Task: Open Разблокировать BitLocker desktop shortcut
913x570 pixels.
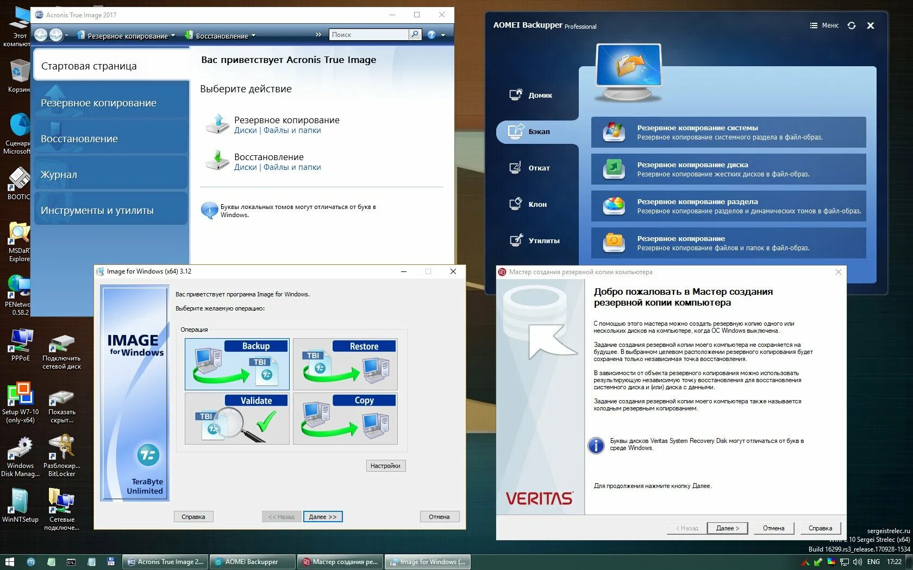Action: (x=61, y=456)
